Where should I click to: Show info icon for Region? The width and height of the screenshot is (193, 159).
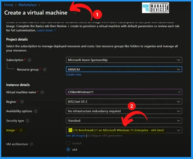(x=22, y=102)
